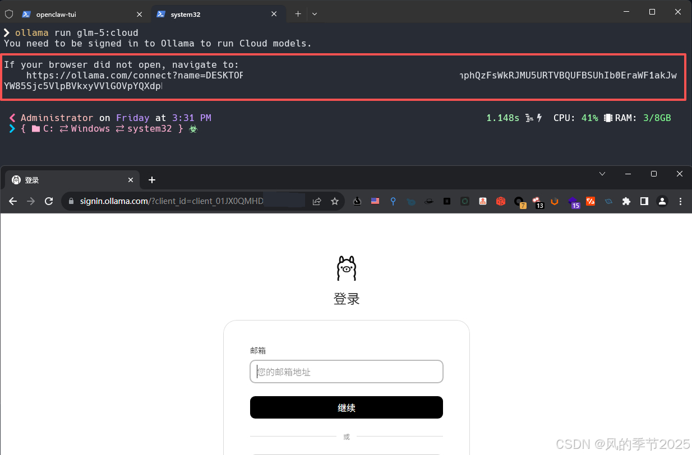Expand the terminal profile dropdown arrow

pyautogui.click(x=315, y=14)
